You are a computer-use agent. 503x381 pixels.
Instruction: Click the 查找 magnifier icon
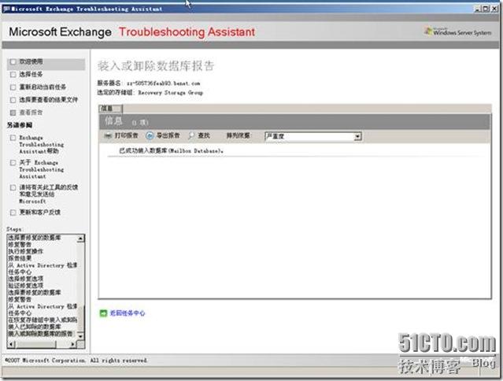[191, 135]
